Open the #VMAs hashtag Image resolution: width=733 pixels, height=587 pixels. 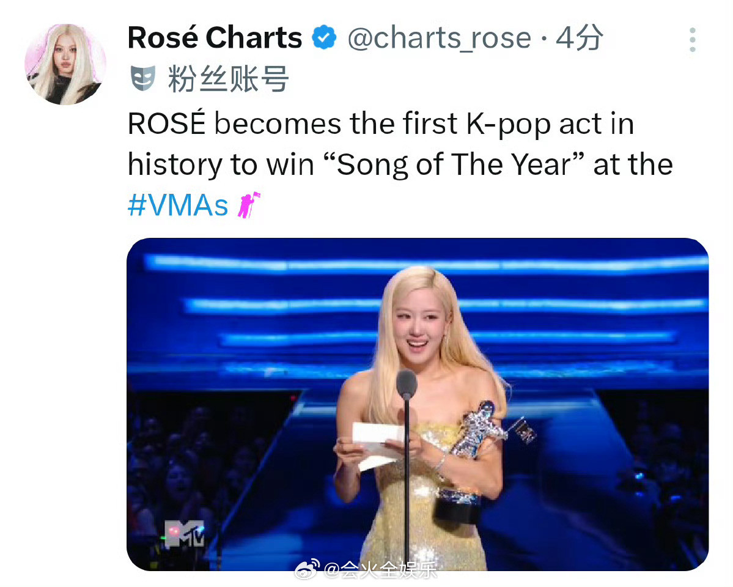(178, 205)
